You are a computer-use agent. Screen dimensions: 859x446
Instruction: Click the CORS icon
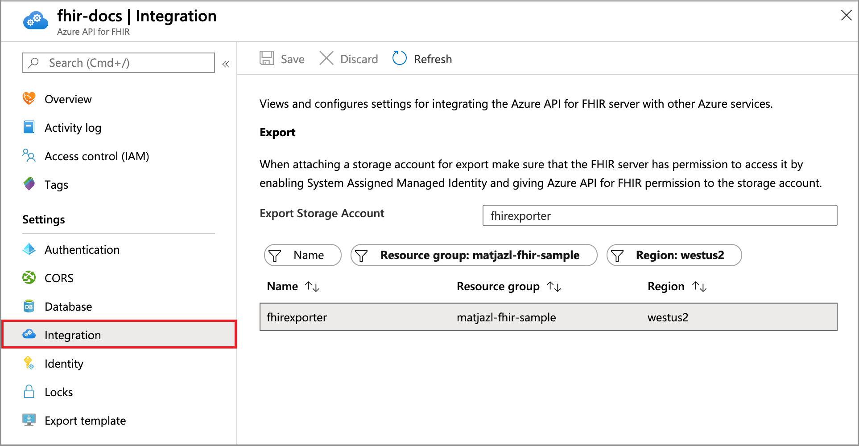(x=29, y=277)
